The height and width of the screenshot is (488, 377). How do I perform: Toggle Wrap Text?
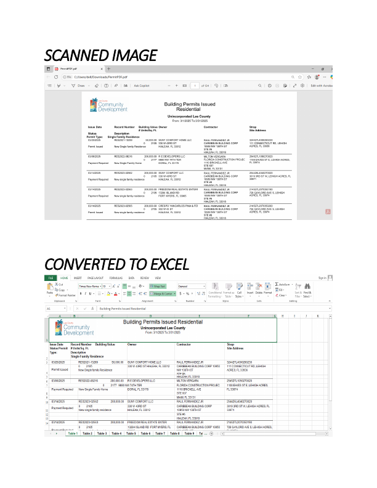pos(158,287)
